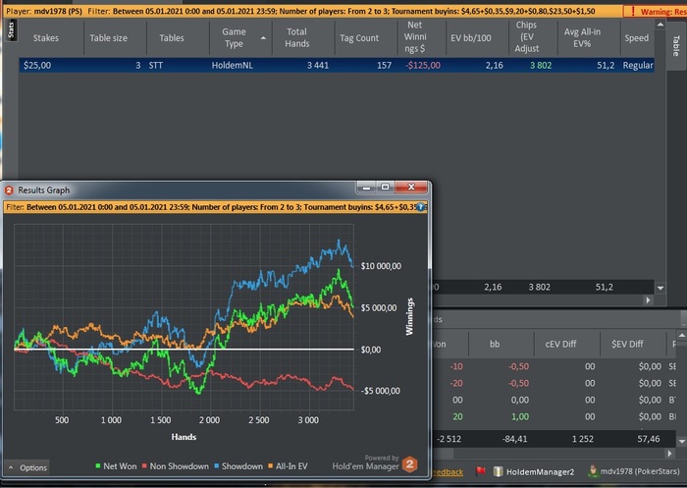Open the Table side tab on right

(676, 45)
